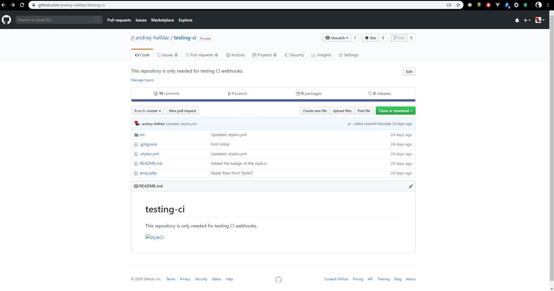Open the Chrome three-dot menu

(549, 5)
